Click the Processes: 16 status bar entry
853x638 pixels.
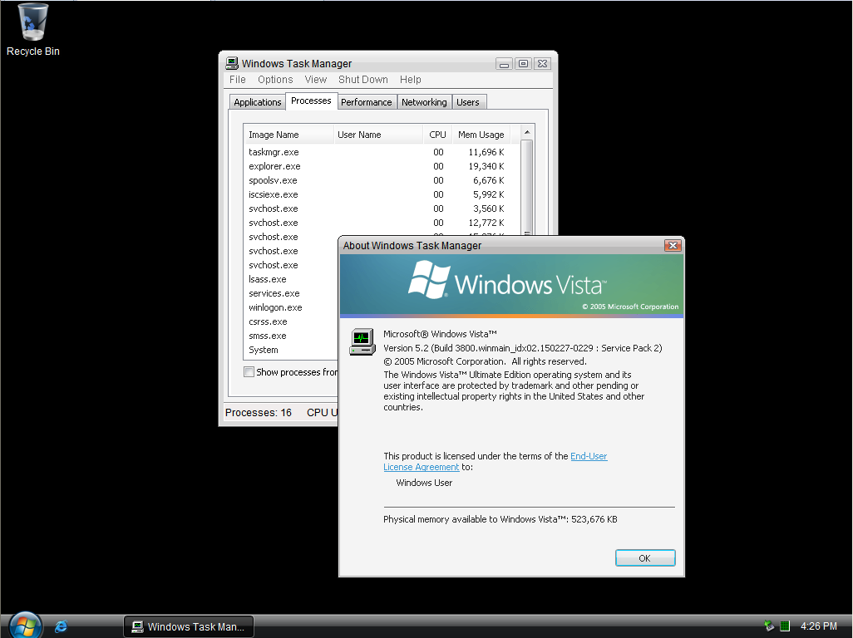tap(259, 413)
